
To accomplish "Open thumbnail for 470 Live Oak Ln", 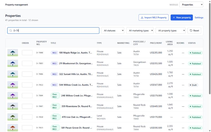I will (x=13, y=117).
